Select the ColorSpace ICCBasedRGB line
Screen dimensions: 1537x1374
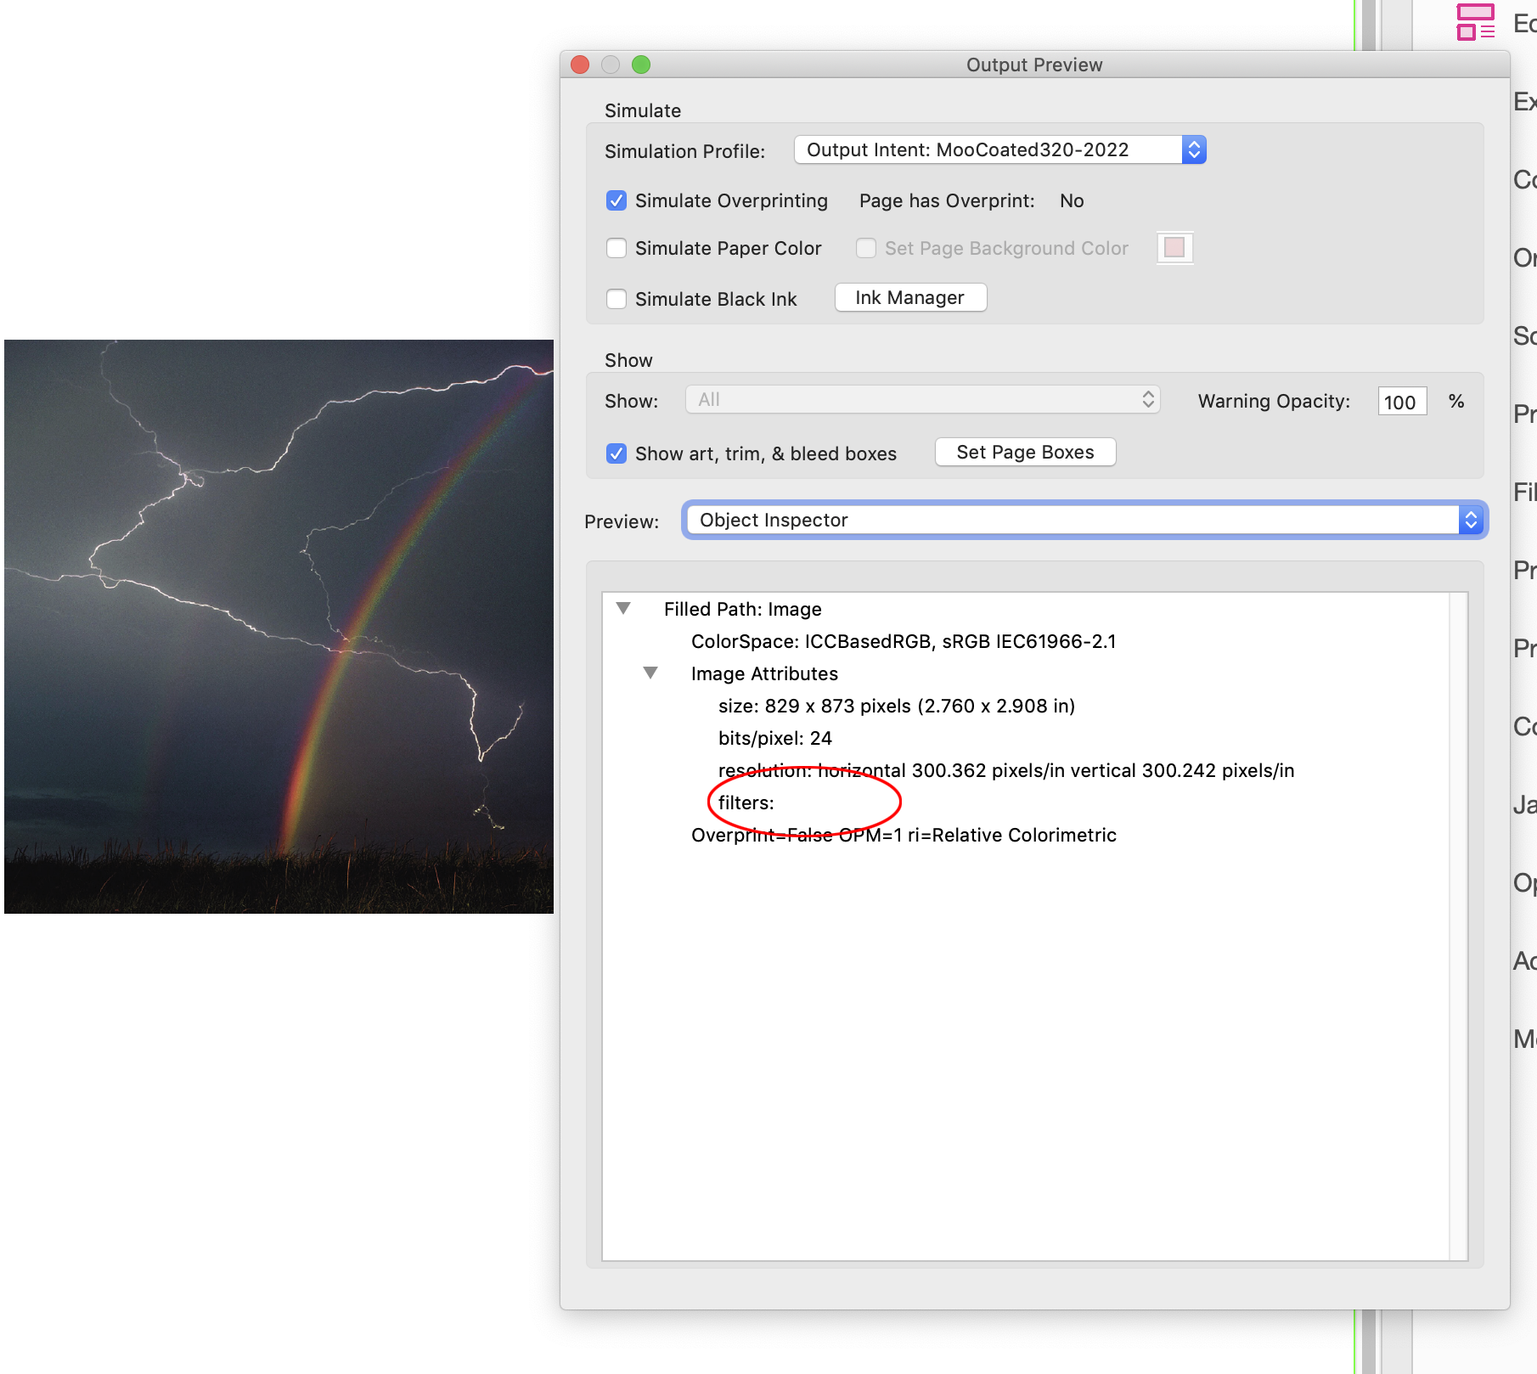click(x=903, y=641)
